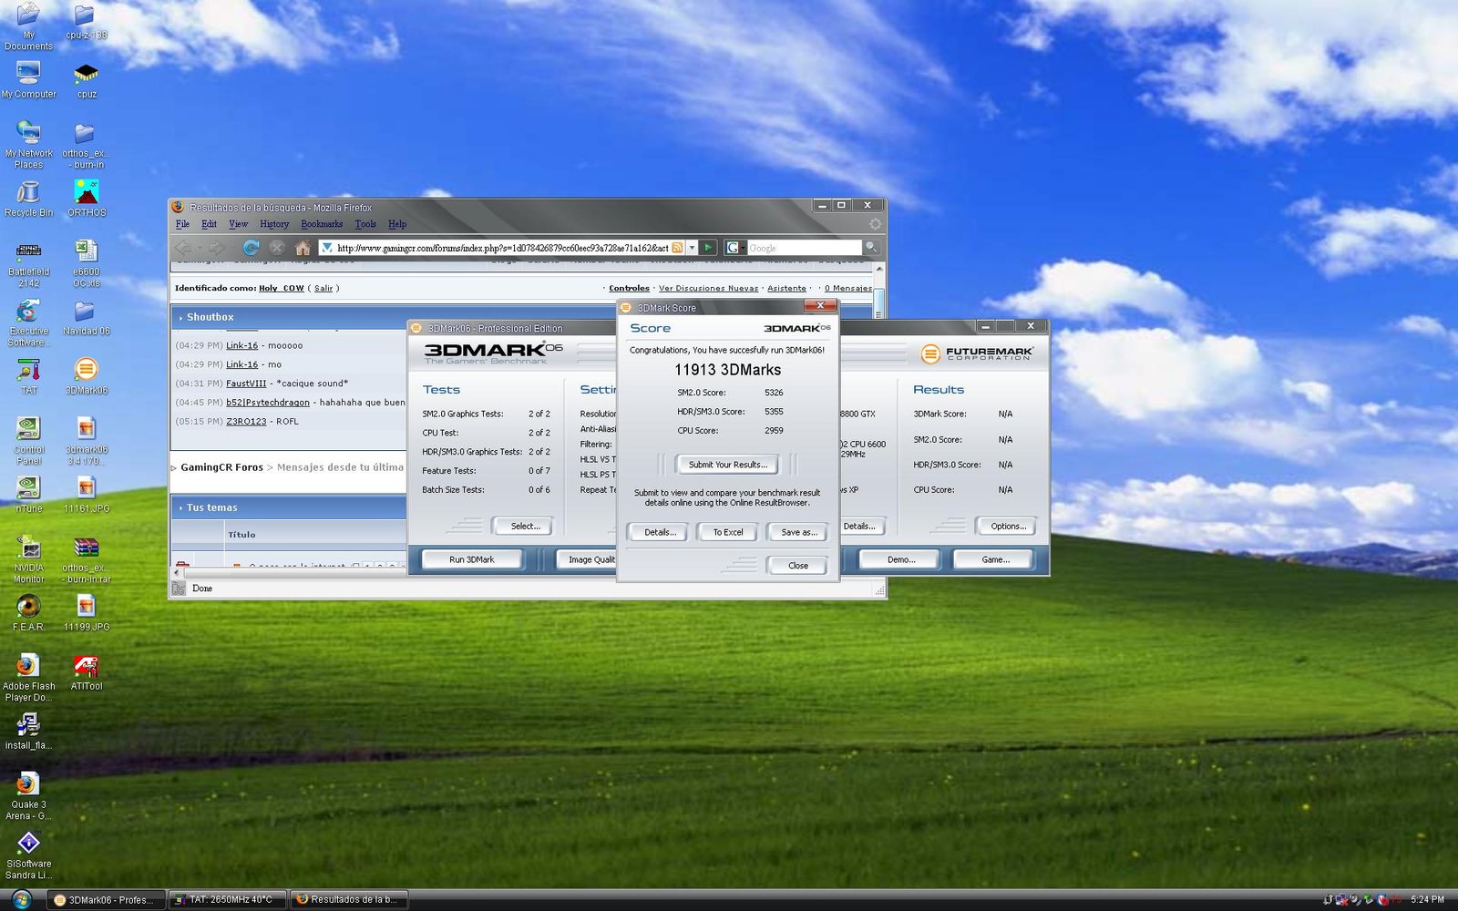Open the Asistente link

point(786,288)
